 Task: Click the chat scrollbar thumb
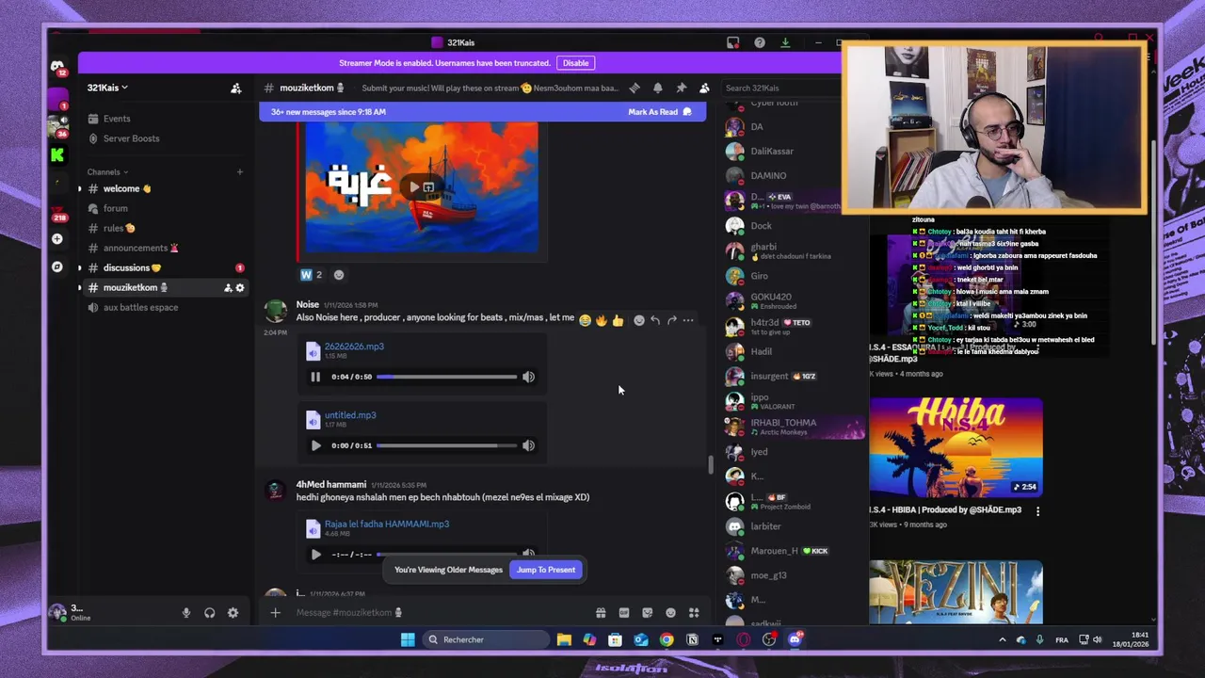coord(711,464)
